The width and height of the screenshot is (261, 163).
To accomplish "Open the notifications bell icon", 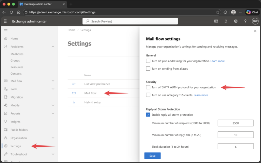I will point(226,21).
